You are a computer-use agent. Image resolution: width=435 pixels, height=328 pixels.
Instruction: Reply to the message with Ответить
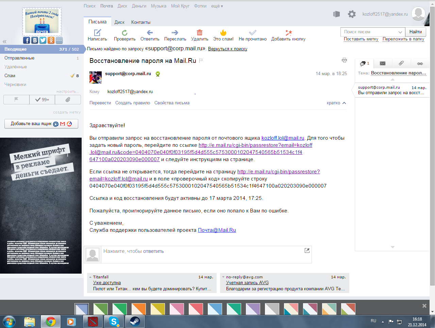tap(150, 35)
